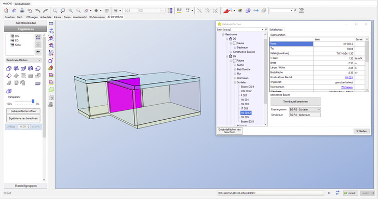Click the multicolored layer list icon

coord(170,10)
